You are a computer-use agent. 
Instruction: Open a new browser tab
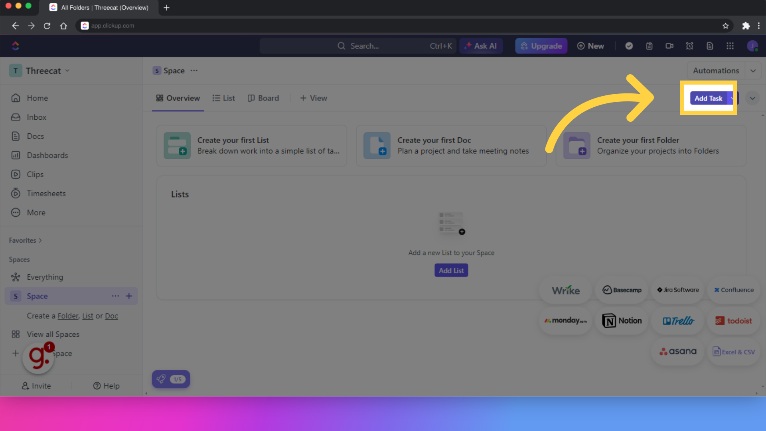(167, 8)
